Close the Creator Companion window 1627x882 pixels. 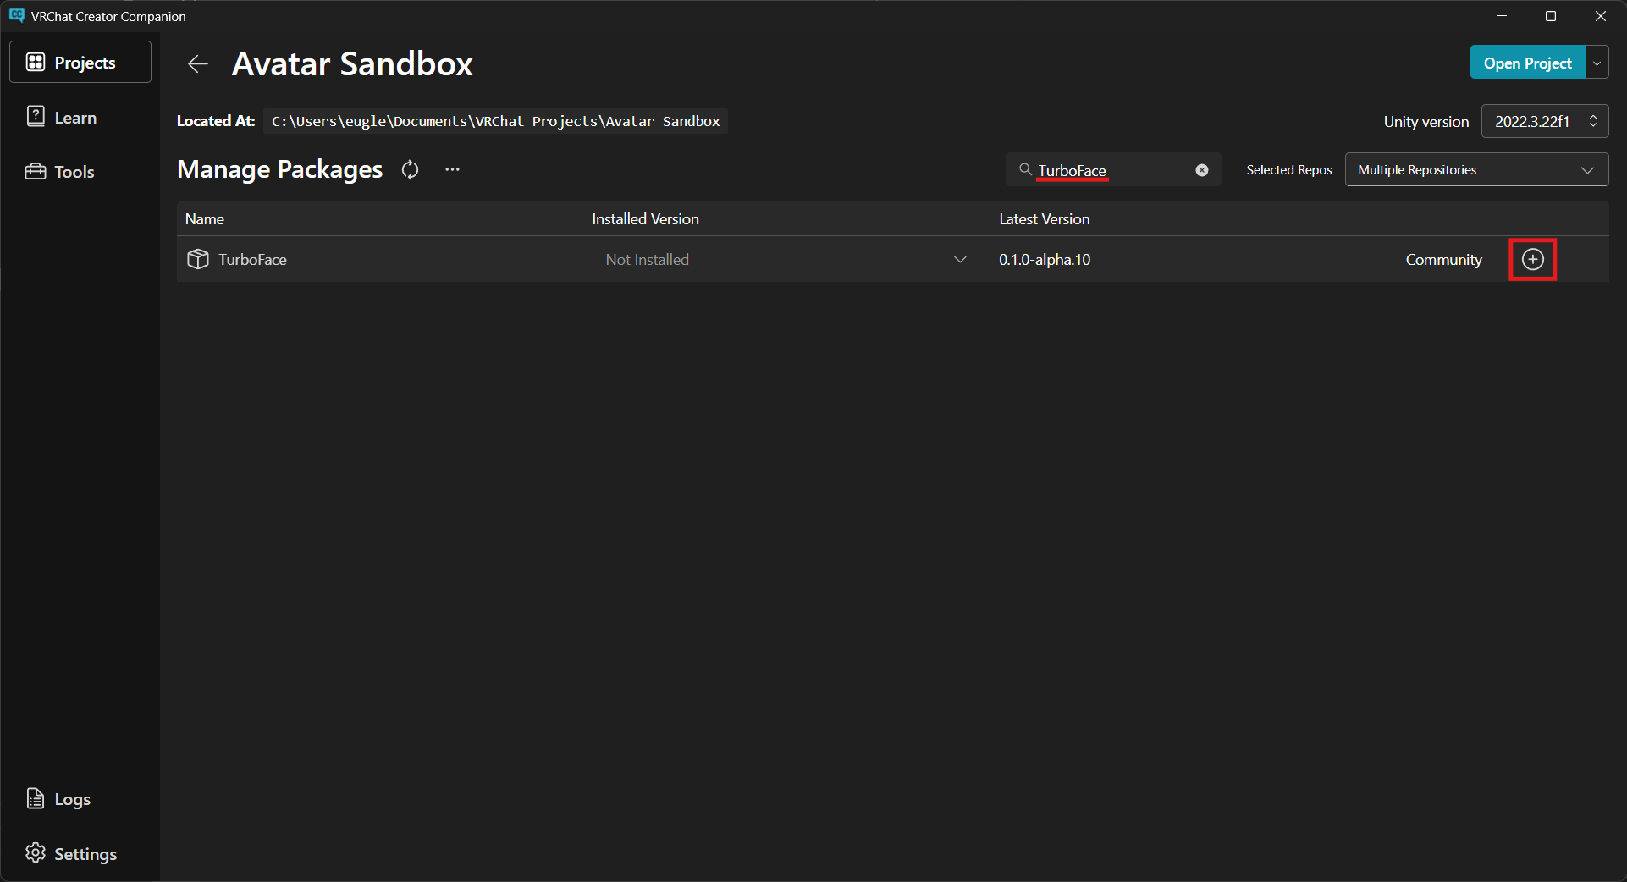[x=1601, y=16]
